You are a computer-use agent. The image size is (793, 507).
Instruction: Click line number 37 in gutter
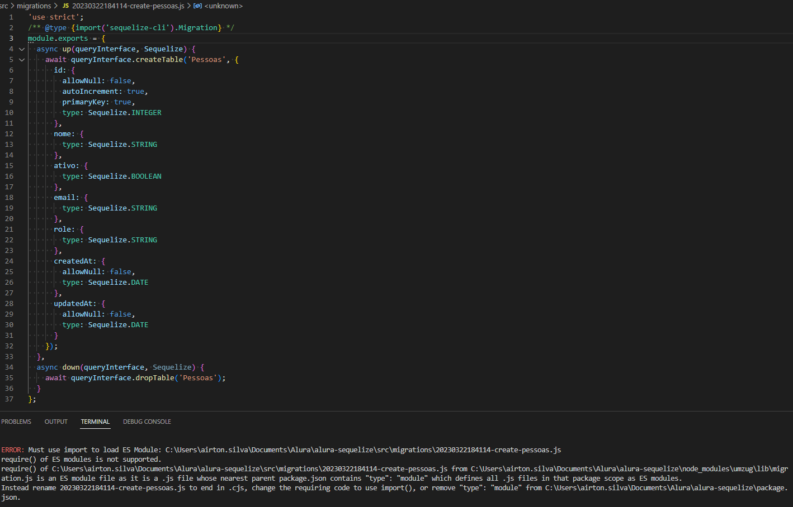click(9, 399)
